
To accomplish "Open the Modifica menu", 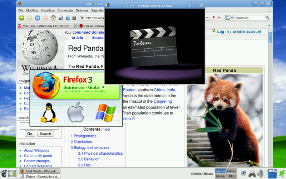I will pos(32,10).
